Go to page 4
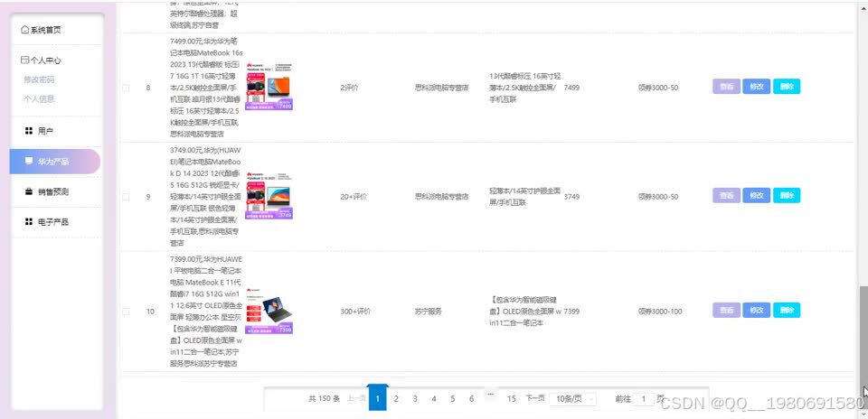Viewport: 868px width, 419px height. (x=433, y=398)
